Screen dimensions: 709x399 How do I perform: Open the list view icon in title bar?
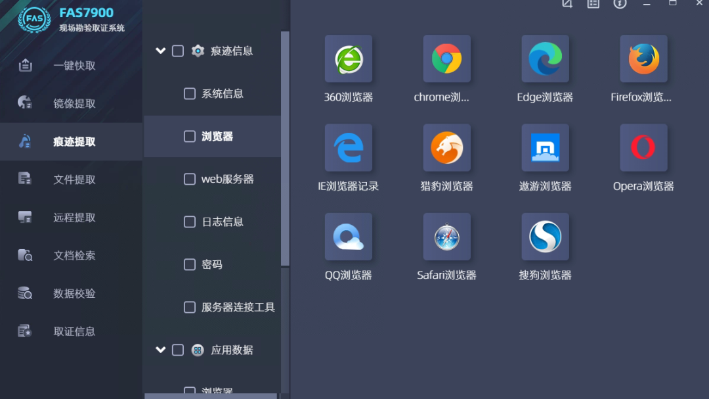click(x=593, y=4)
